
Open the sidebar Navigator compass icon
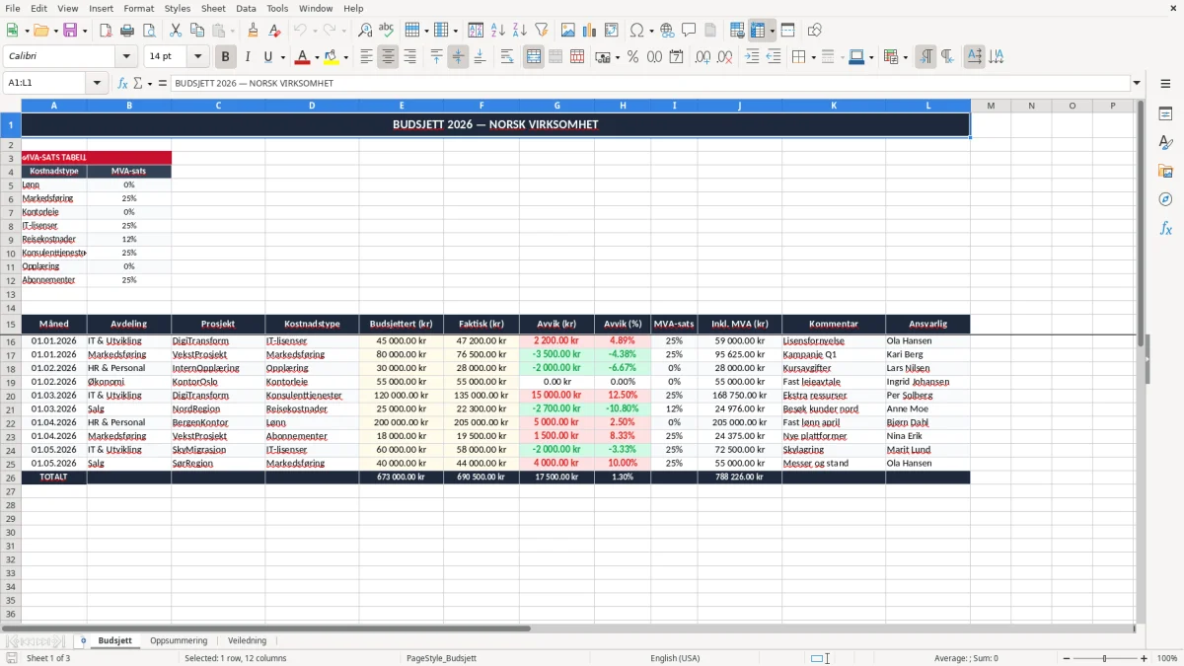[x=1165, y=199]
